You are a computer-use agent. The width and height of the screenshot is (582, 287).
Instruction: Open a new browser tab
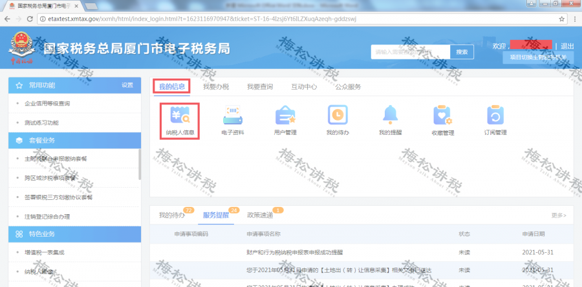point(91,6)
